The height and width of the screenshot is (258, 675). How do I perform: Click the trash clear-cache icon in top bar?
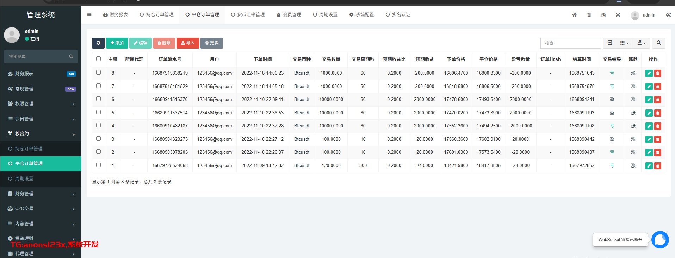589,15
